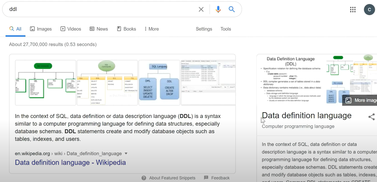377x182 pixels.
Task: Switch to the Videos tab
Action: [71, 29]
